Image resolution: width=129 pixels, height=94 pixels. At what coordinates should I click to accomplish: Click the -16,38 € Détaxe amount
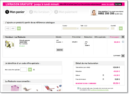(117, 75)
